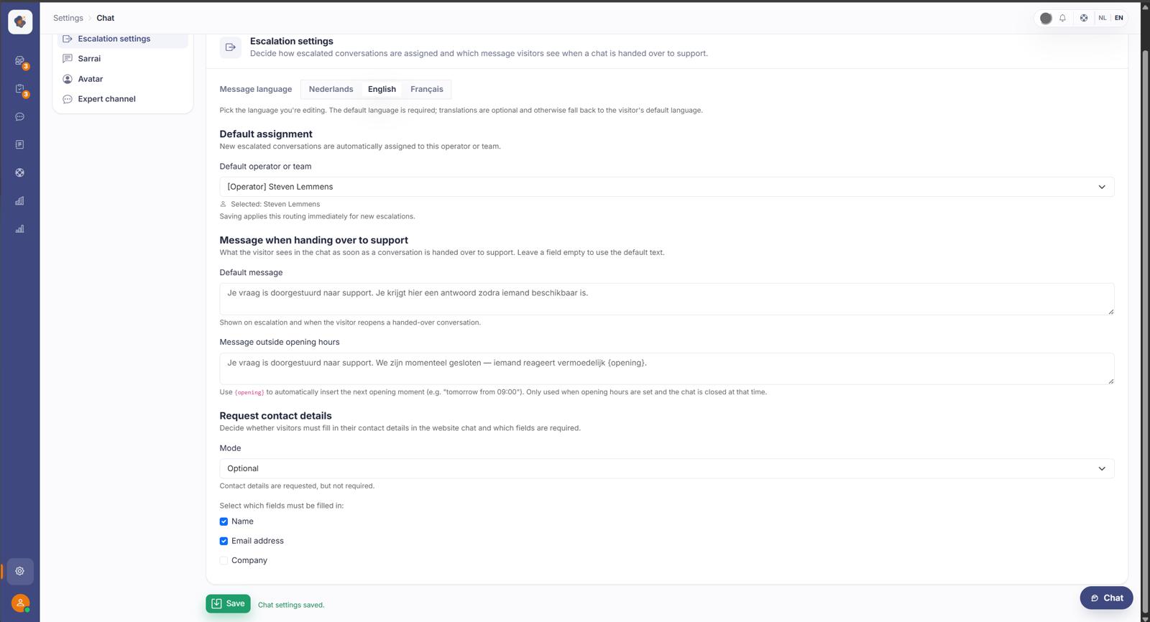Open the lifebuoy support sidebar icon
1150x622 pixels.
pos(20,173)
